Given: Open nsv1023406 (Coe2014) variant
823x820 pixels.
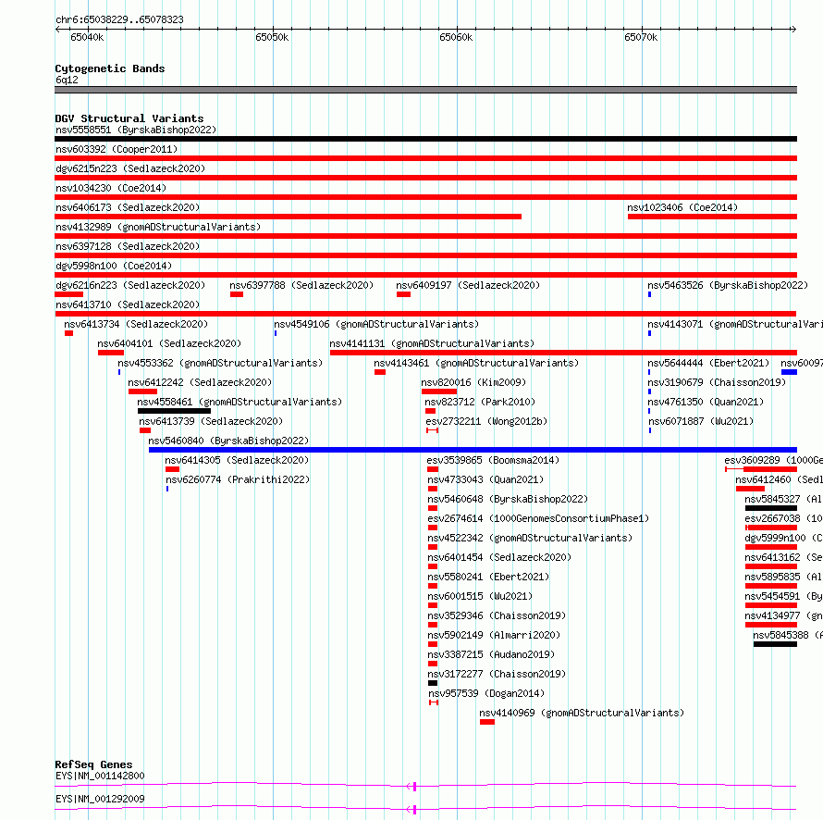Looking at the screenshot, I should (682, 207).
